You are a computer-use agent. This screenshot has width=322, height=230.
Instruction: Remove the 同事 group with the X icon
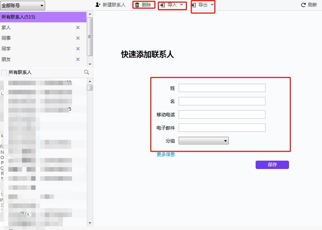coord(77,38)
